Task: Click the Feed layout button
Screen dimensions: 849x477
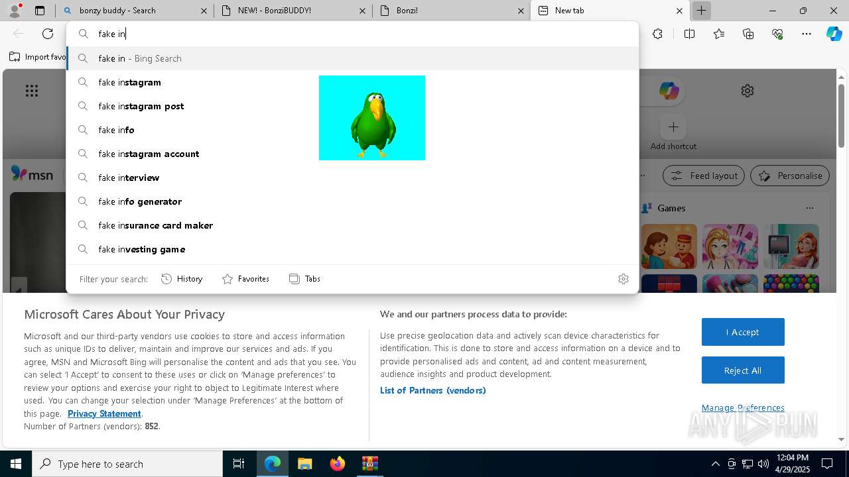Action: 704,176
